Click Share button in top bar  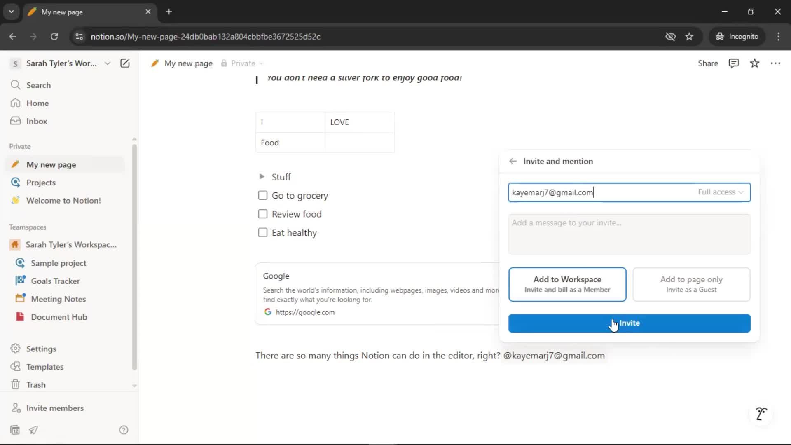point(708,63)
